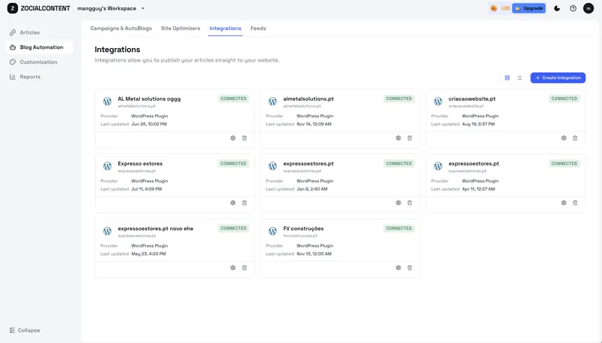This screenshot has width=602, height=343.
Task: Click the Upgrade button
Action: pos(529,8)
